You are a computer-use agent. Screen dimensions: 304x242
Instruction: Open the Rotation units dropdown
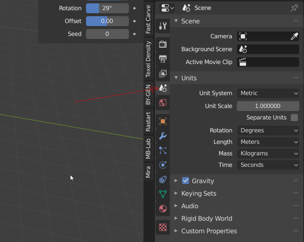268,131
